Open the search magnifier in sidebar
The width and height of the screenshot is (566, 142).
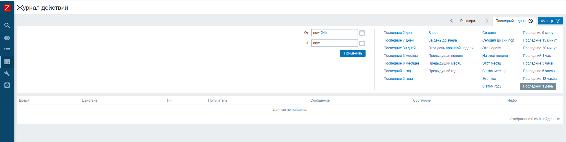(x=7, y=25)
